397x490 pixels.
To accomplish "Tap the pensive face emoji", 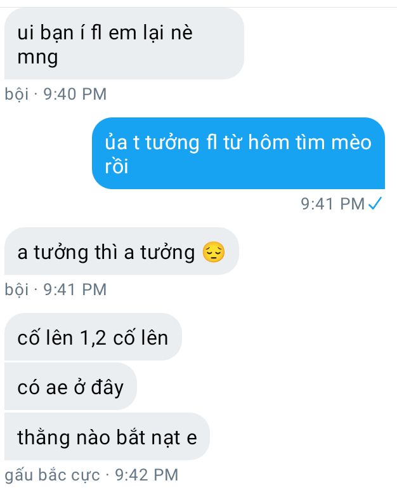I will 214,252.
